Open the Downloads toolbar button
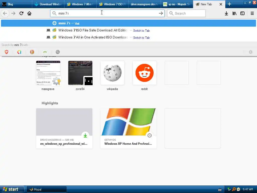This screenshot has height=193, width=257. tap(226, 13)
